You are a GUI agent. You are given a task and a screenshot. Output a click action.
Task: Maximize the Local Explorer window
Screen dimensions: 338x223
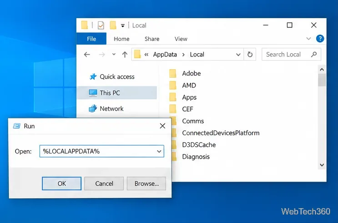click(x=289, y=25)
